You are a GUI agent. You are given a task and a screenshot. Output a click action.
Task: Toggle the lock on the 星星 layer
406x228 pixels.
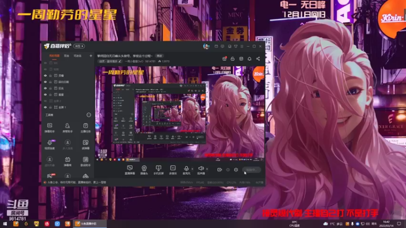click(50, 95)
